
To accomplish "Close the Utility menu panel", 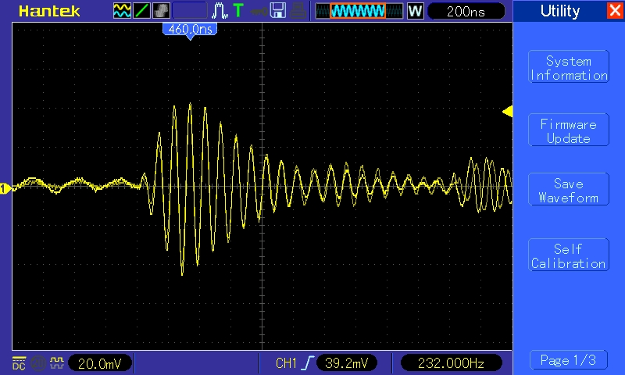I will pyautogui.click(x=614, y=11).
